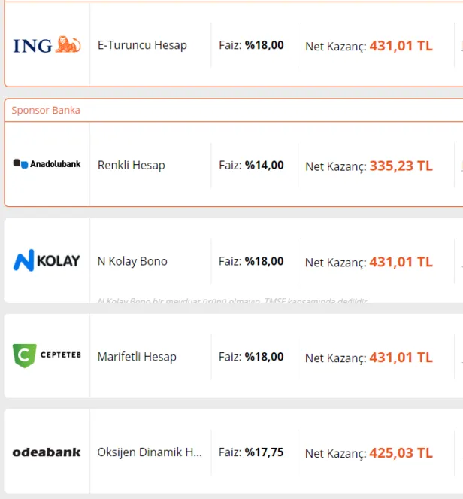This screenshot has width=463, height=499.
Task: Click the ING interest rate %18,00
Action: pyautogui.click(x=264, y=45)
